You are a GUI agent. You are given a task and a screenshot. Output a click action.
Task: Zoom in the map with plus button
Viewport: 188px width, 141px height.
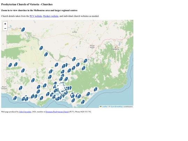pyautogui.click(x=5, y=24)
